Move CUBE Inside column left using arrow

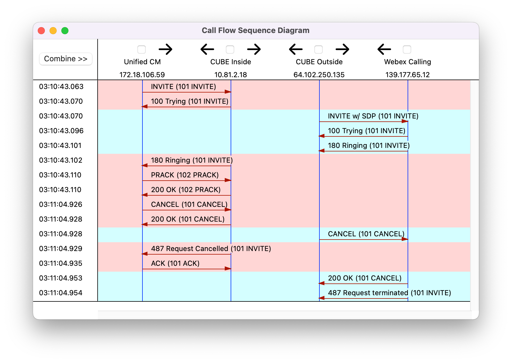coord(207,49)
